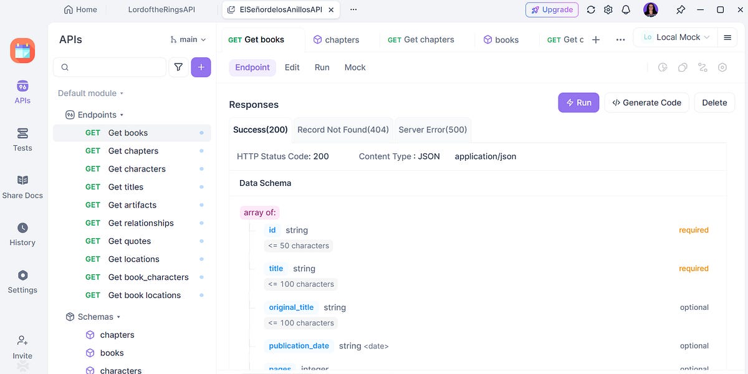Switch to the Mock tab
Screen dimensions: 748x374
tap(355, 67)
